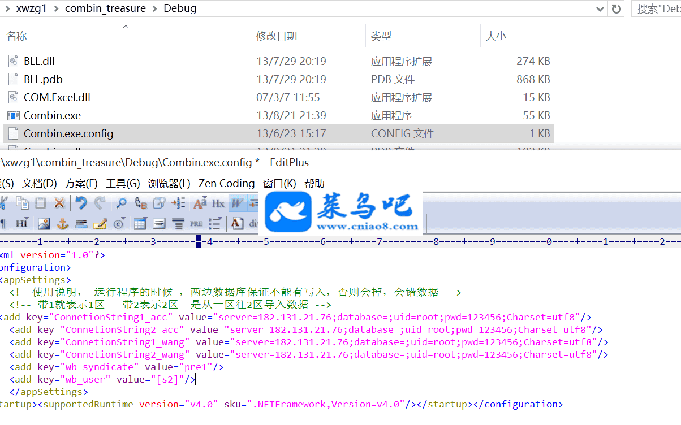Select COM.Excel.dll file
The width and height of the screenshot is (681, 425).
click(x=57, y=97)
